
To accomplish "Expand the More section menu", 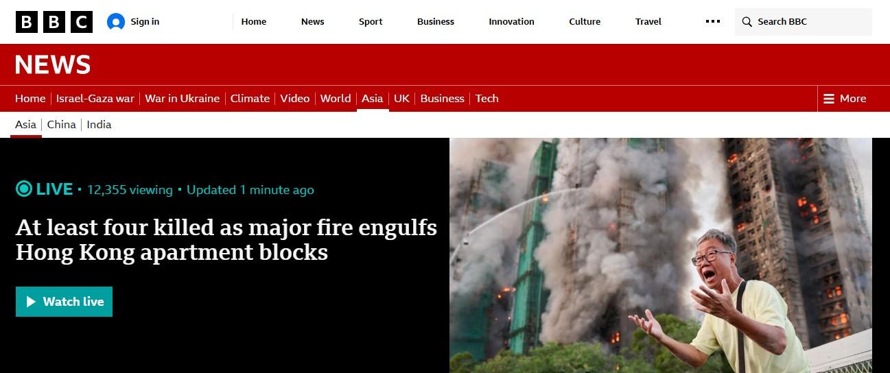I will [x=845, y=99].
